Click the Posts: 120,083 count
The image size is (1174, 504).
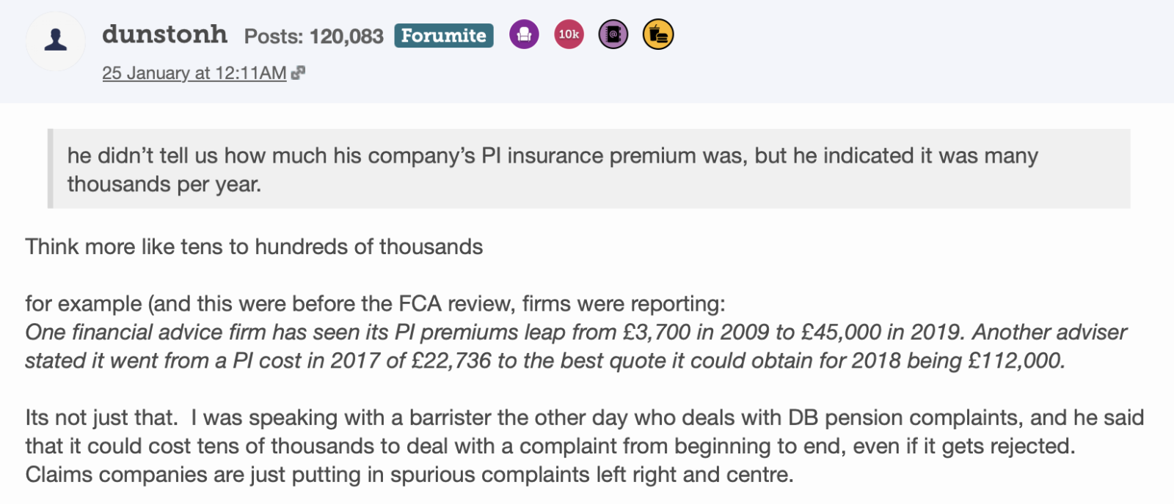[x=313, y=36]
